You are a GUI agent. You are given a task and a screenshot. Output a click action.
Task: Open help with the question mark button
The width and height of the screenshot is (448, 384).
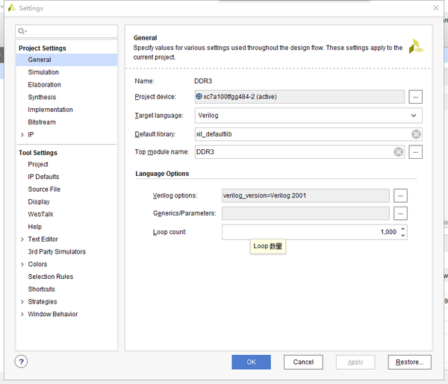point(21,362)
